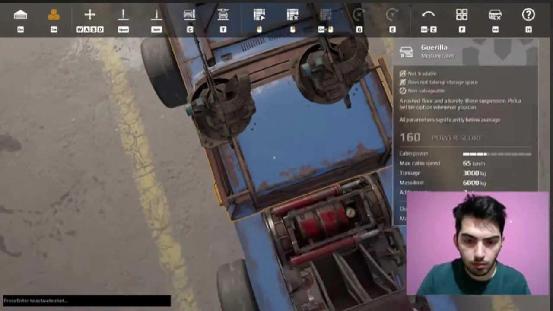Click the four-squares grid icon labeled F
553x311 pixels.
click(462, 15)
